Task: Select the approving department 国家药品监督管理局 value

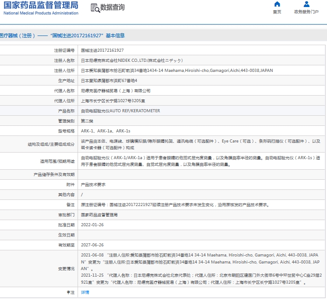Action: coord(99,215)
